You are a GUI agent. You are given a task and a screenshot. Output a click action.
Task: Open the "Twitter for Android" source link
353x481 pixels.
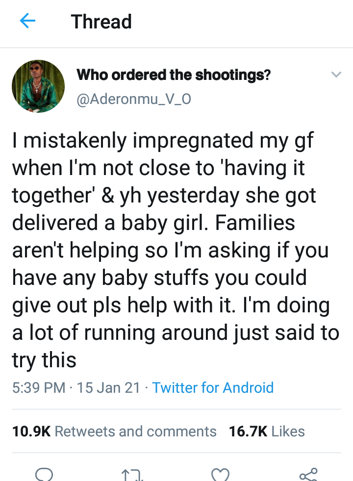(x=213, y=388)
